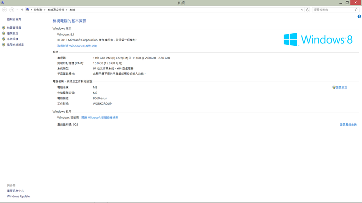The width and height of the screenshot is (362, 203).
Task: Click 變更產品金鑰 link
Action: pyautogui.click(x=348, y=124)
